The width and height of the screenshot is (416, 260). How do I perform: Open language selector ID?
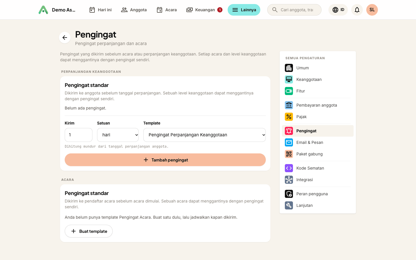pos(338,10)
